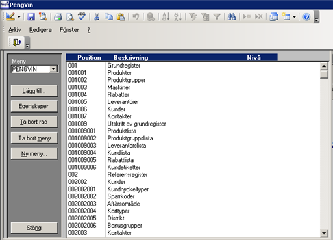Open the New Object dropdown arrow
333x240 pixels.
294,17
